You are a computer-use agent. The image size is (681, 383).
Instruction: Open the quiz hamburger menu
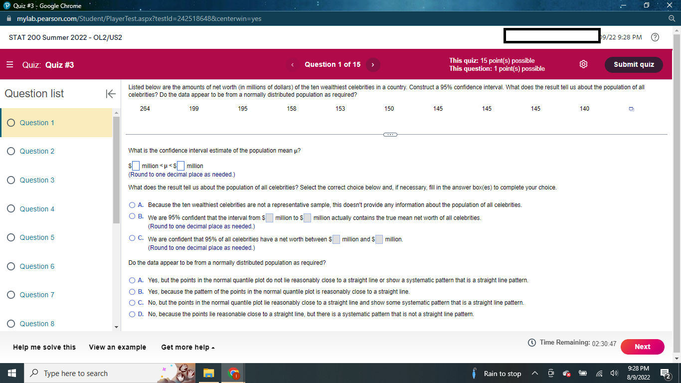tap(8, 64)
